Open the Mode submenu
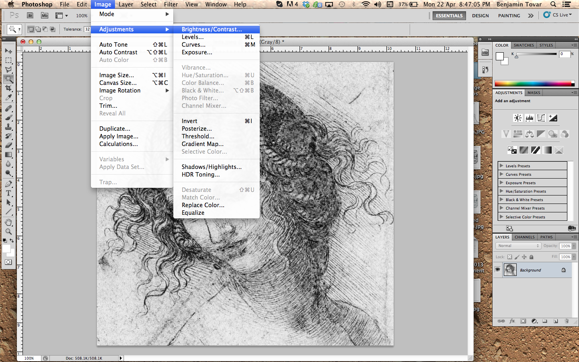This screenshot has height=362, width=579. pyautogui.click(x=132, y=14)
